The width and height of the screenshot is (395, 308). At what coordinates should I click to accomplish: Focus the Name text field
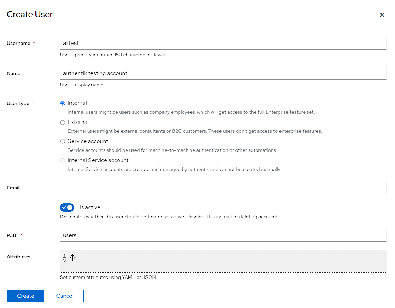223,73
